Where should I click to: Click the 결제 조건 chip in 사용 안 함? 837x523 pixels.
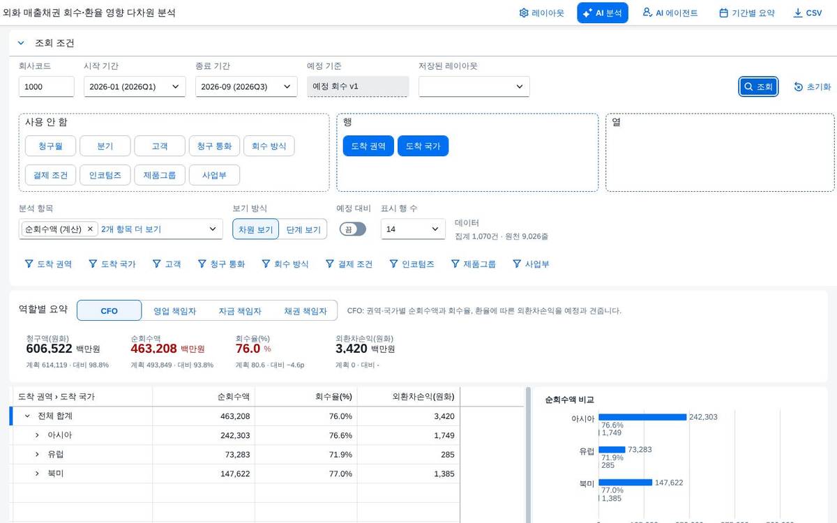(50, 175)
